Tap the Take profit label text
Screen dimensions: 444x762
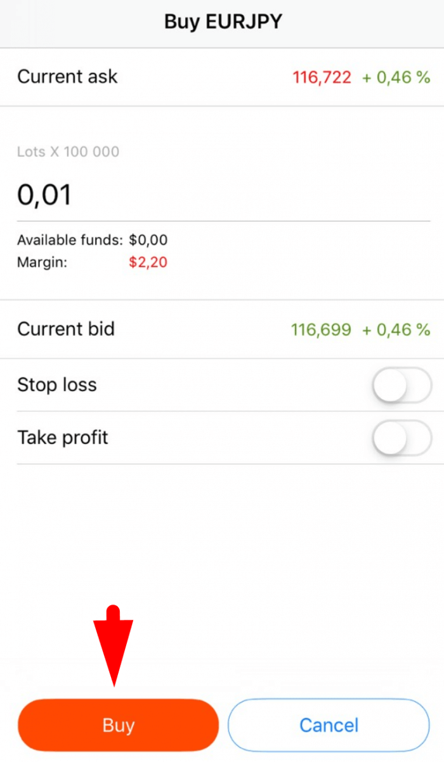(63, 438)
